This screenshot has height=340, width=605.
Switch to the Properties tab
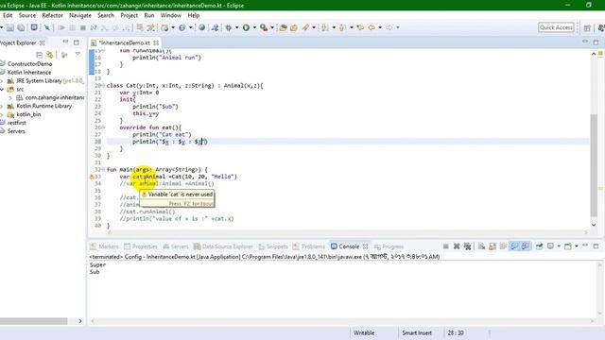[x=141, y=246]
